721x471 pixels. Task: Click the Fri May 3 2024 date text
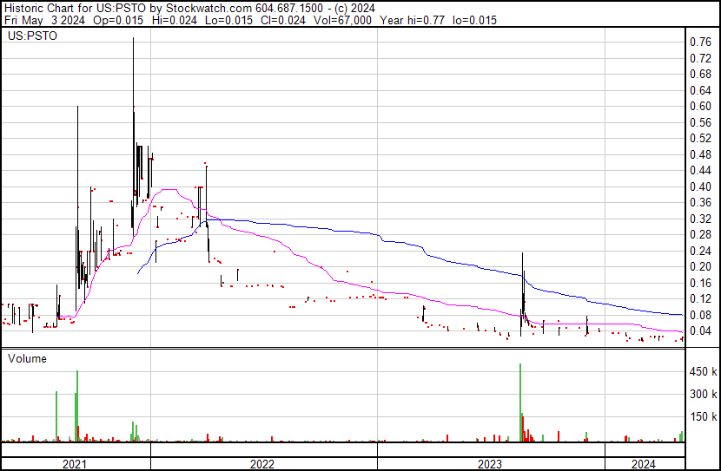click(x=44, y=20)
